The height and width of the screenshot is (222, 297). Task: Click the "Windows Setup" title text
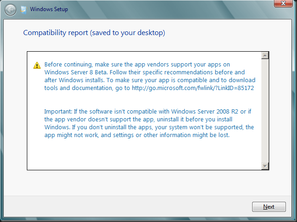coord(49,9)
